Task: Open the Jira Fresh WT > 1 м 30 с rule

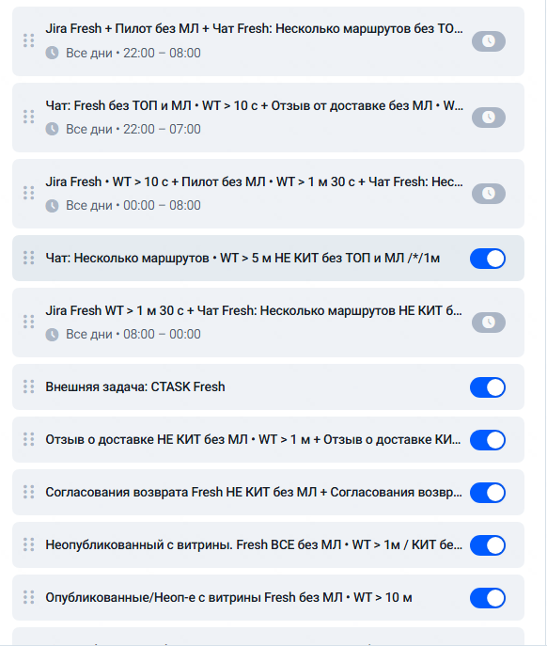Action: (x=268, y=323)
